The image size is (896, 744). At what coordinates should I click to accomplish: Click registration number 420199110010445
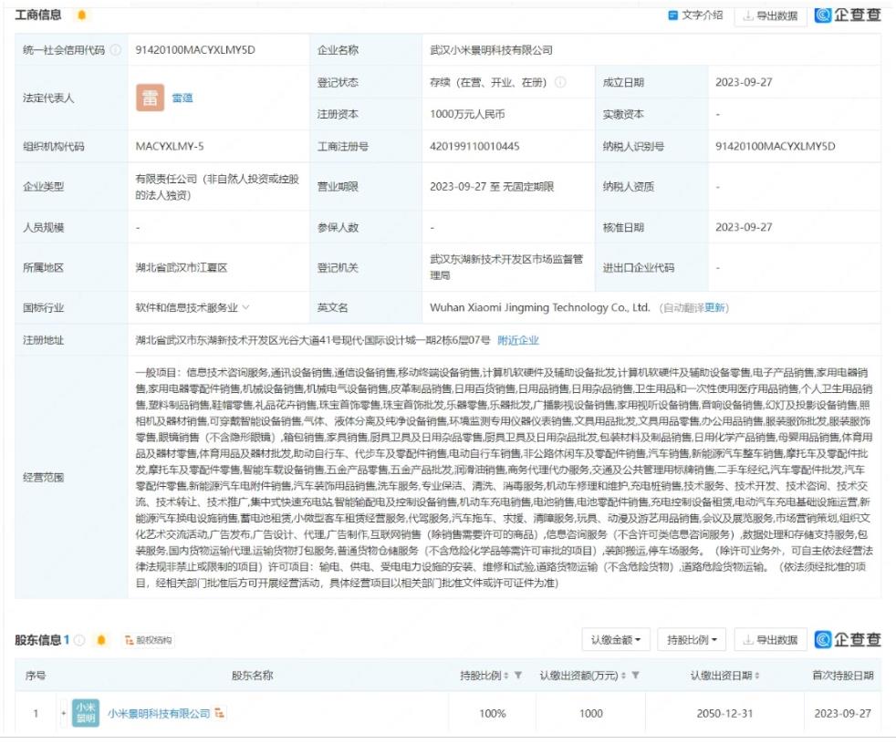pos(474,146)
